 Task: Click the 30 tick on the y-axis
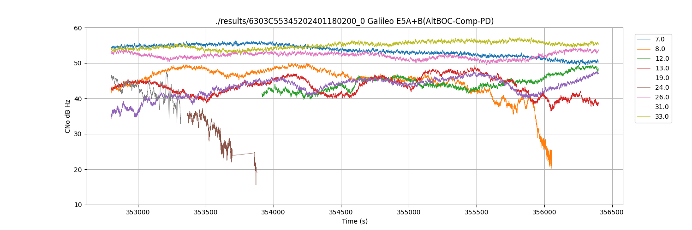(78, 134)
